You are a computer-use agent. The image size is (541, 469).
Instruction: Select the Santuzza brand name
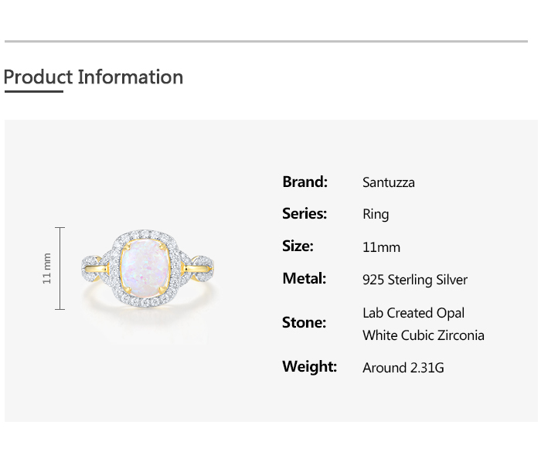pyautogui.click(x=388, y=183)
